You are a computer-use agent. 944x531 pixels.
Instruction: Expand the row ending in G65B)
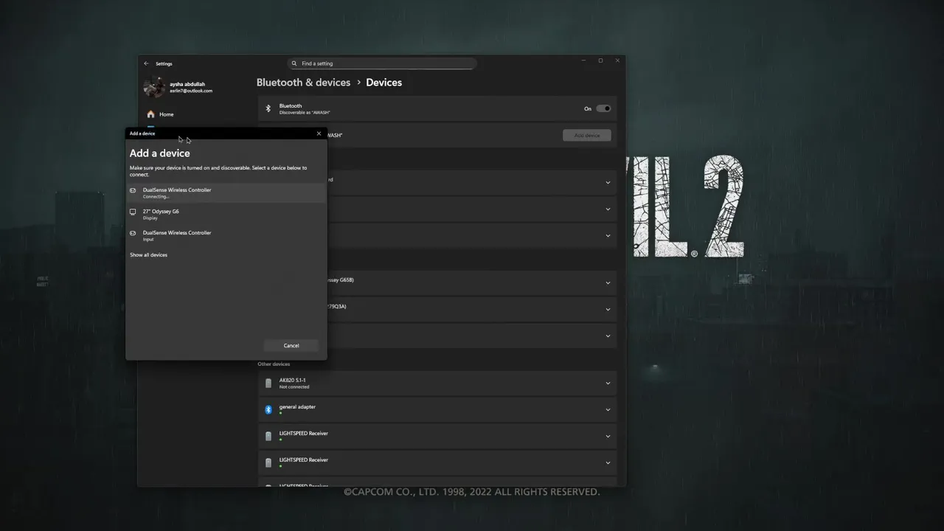point(608,282)
